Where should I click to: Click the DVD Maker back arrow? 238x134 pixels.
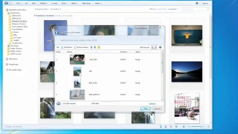pos(57,32)
